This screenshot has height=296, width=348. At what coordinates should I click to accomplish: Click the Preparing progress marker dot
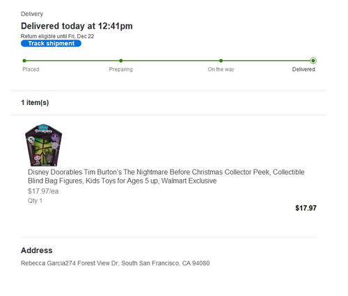(x=121, y=60)
